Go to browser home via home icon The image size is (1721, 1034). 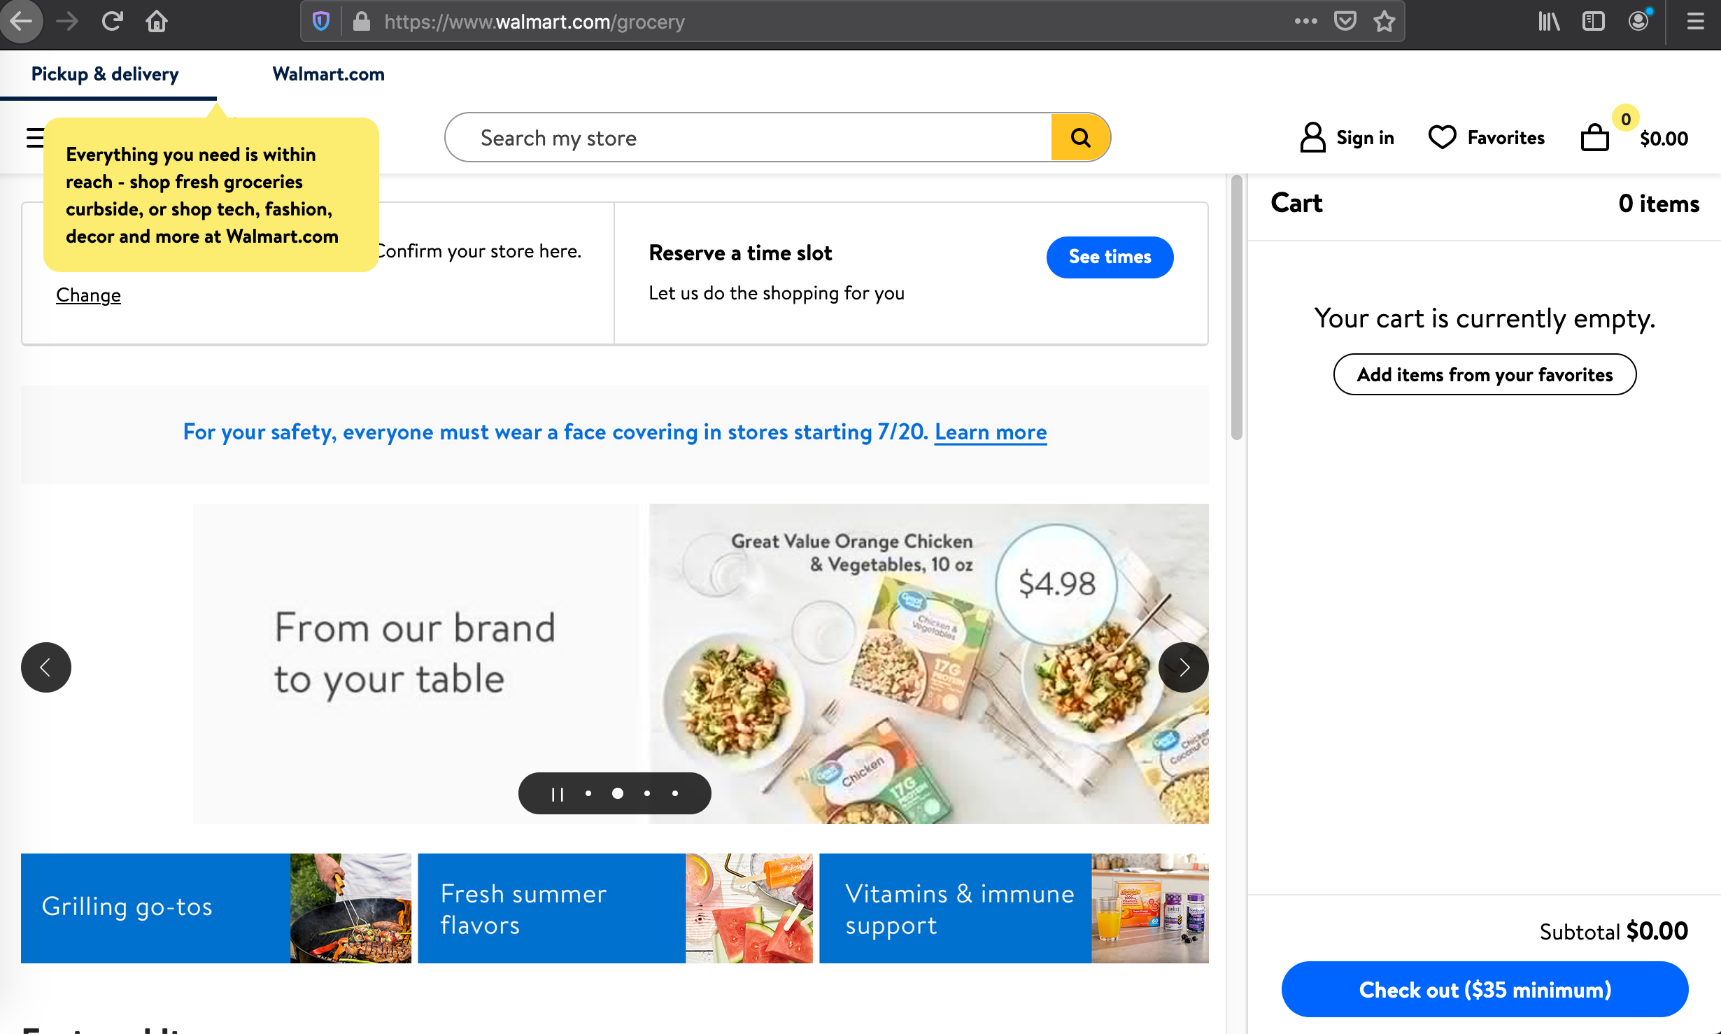pos(157,21)
